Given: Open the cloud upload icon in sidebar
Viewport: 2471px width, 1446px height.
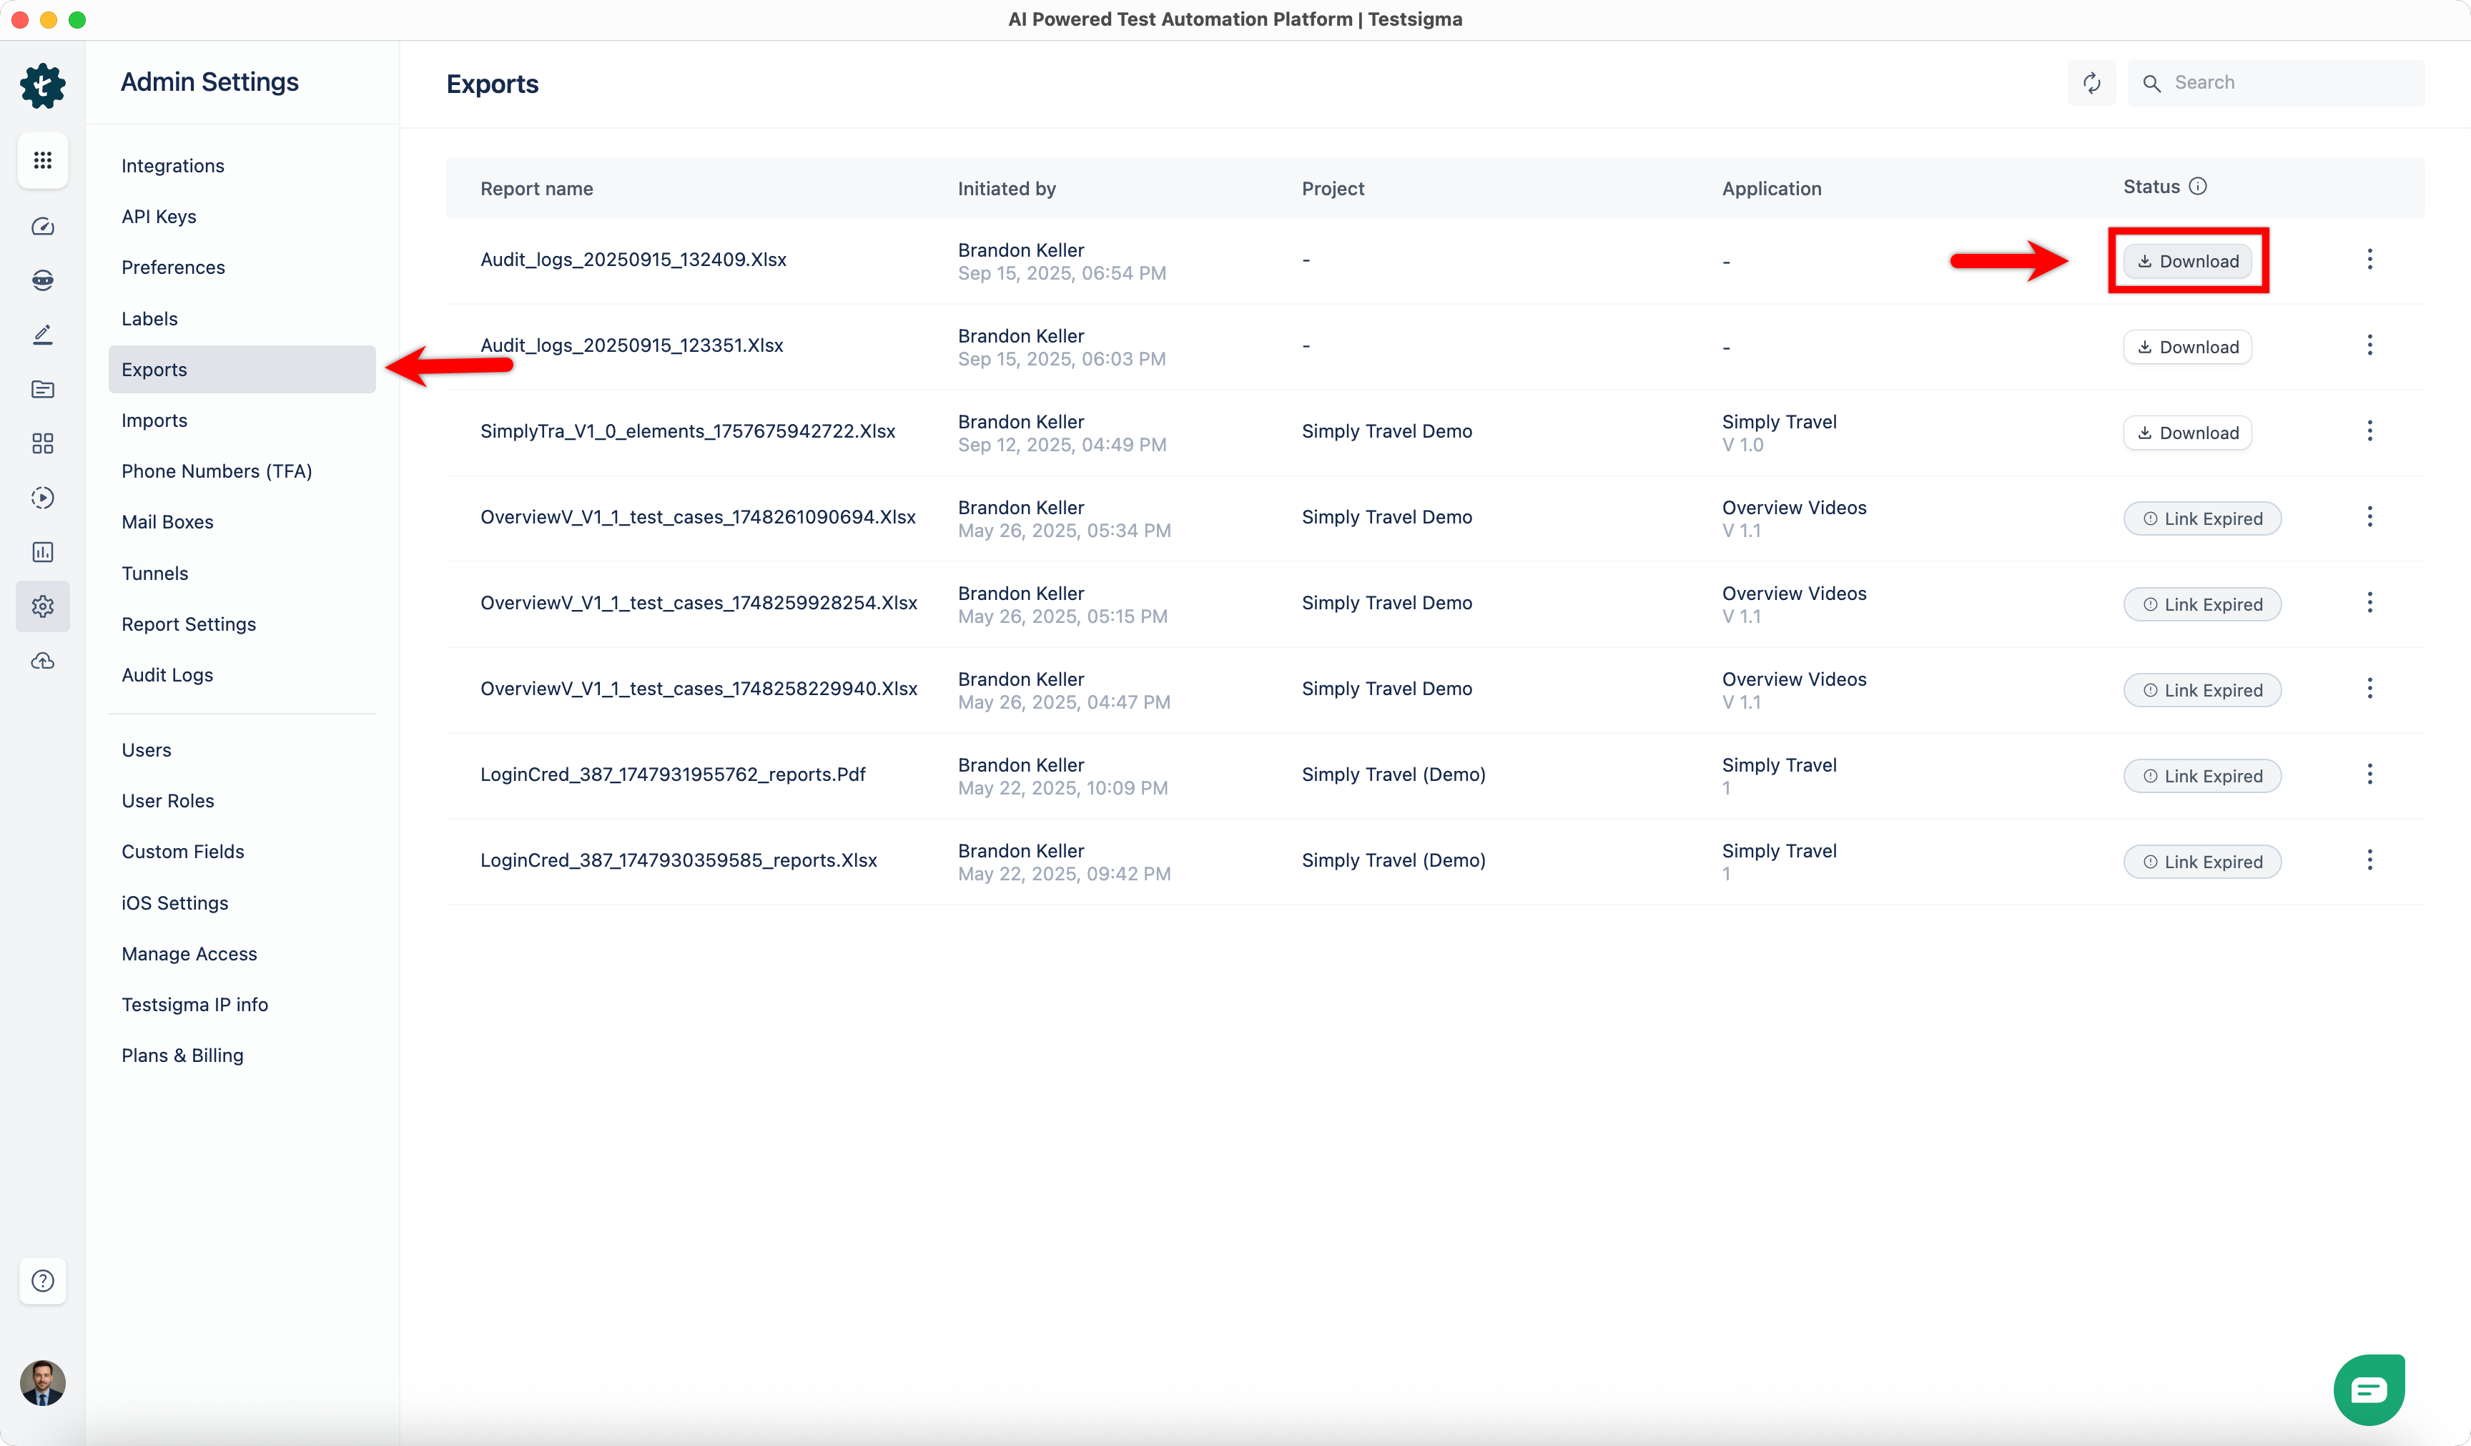Looking at the screenshot, I should (x=42, y=660).
